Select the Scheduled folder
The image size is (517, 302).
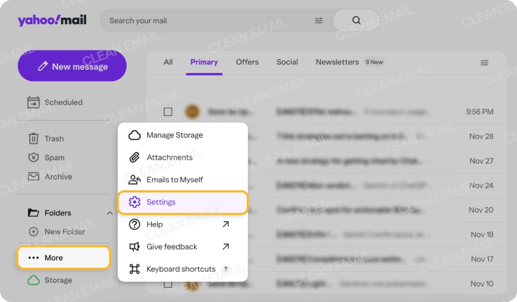[63, 102]
